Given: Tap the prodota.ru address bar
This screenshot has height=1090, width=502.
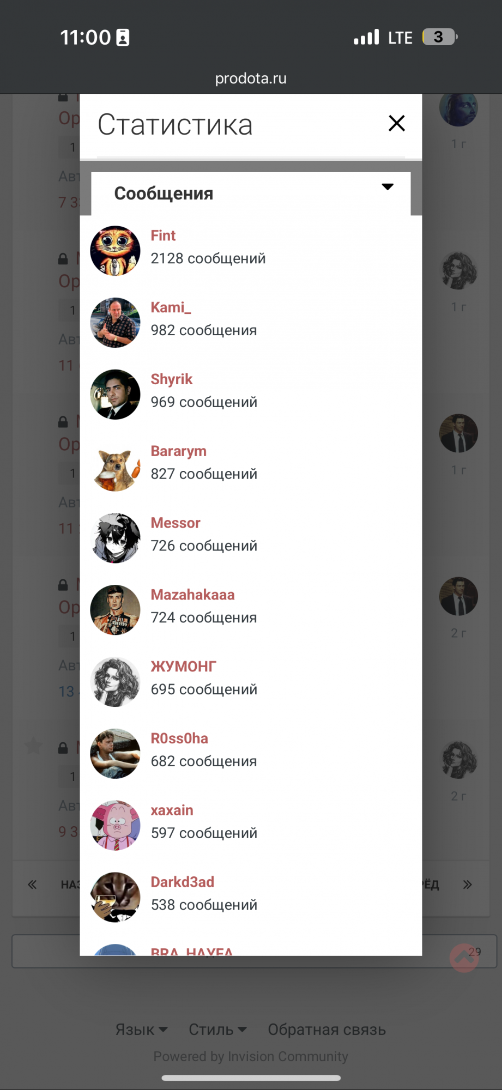Looking at the screenshot, I should point(251,78).
